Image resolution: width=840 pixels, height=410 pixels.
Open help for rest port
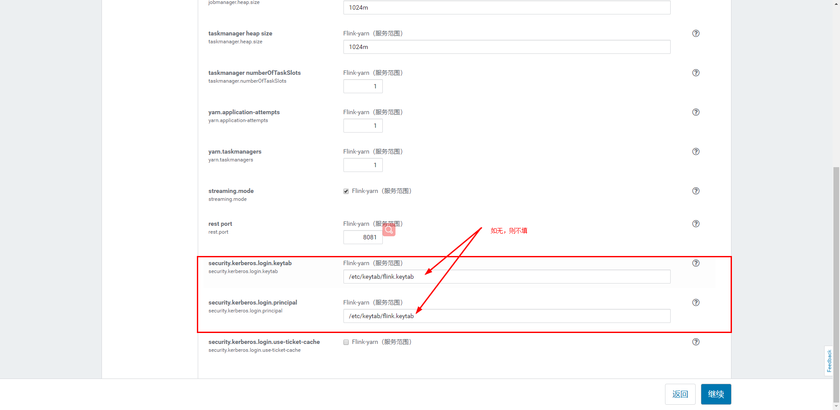click(696, 224)
